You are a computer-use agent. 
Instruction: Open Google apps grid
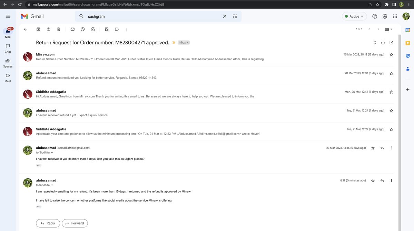395,16
